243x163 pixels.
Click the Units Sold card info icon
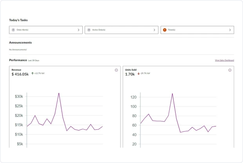pos(230,70)
